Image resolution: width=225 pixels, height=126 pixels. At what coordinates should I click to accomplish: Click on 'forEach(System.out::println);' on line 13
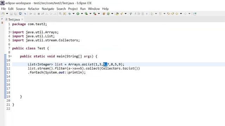[58, 72]
